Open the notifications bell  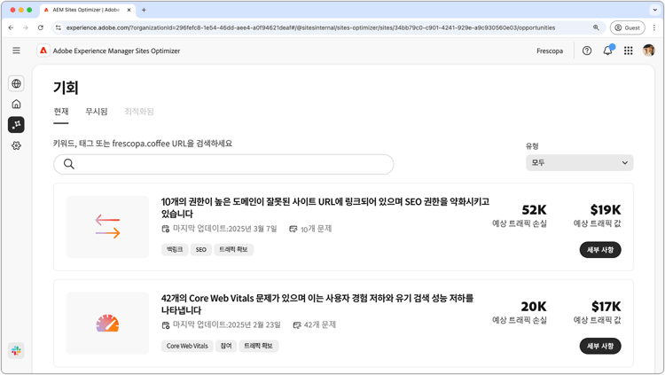[607, 51]
